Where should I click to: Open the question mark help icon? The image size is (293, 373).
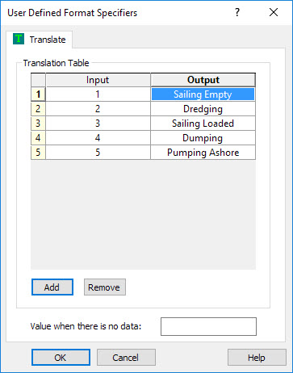pyautogui.click(x=237, y=12)
